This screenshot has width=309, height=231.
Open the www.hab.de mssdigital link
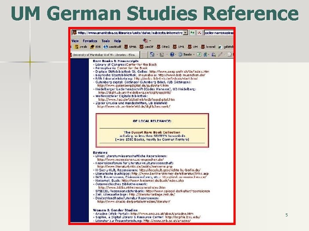click(136, 100)
